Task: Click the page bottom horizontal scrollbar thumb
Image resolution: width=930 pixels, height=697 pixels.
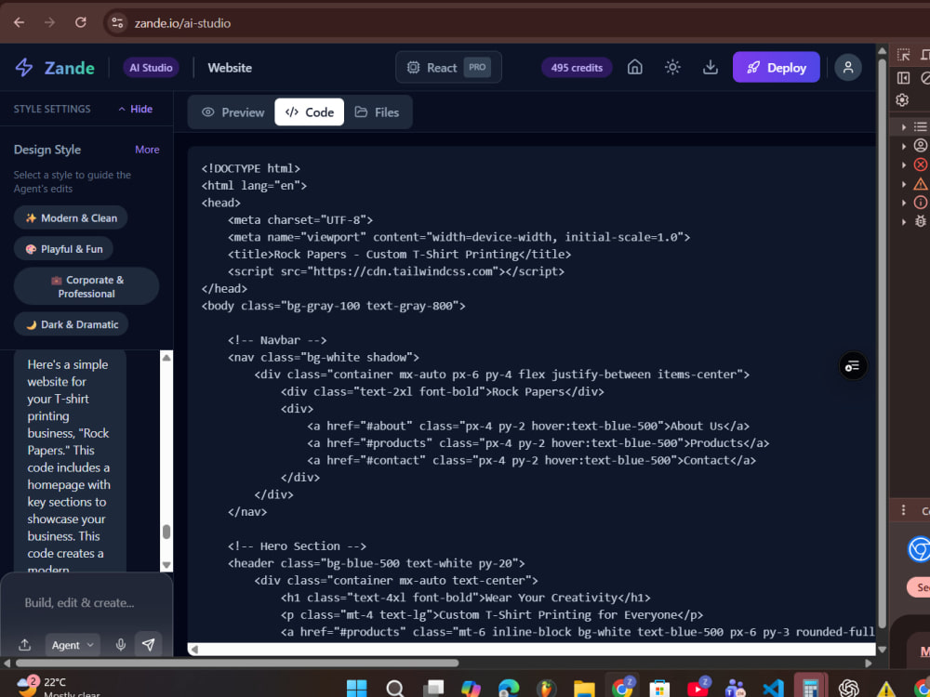Action: click(x=237, y=664)
